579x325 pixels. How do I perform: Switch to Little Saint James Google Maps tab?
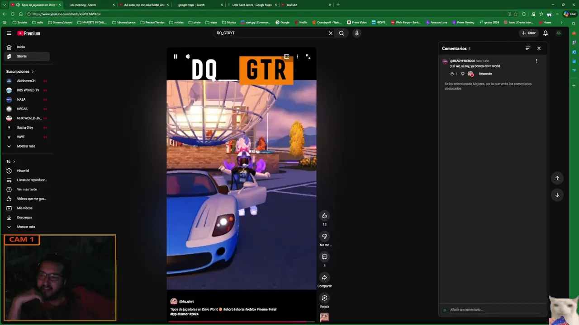tap(252, 5)
